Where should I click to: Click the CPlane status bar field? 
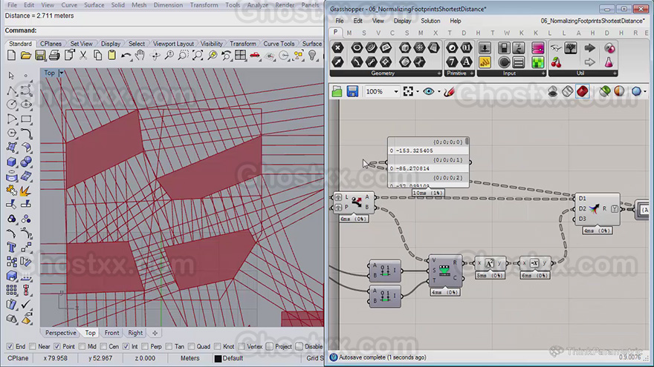point(18,358)
